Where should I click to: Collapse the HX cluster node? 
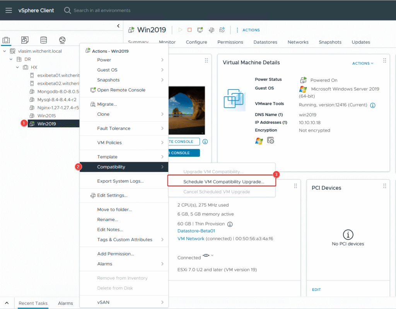pyautogui.click(x=17, y=67)
